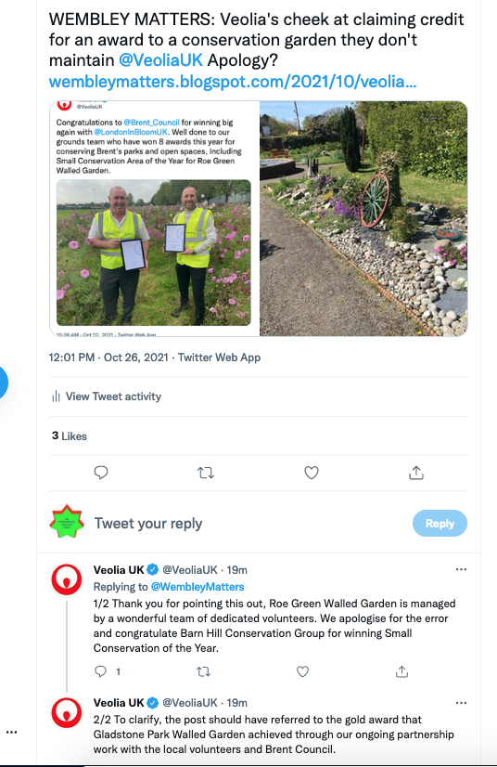
Task: Click the @WembleyMatters replying-to link
Action: point(198,587)
